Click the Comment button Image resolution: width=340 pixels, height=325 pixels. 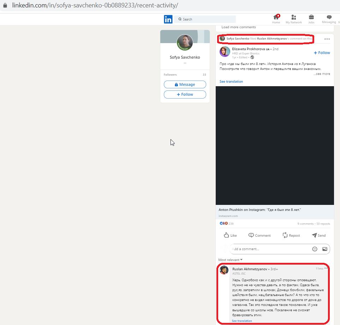tap(260, 235)
